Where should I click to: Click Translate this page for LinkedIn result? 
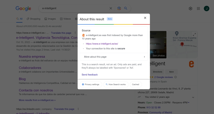(64, 109)
